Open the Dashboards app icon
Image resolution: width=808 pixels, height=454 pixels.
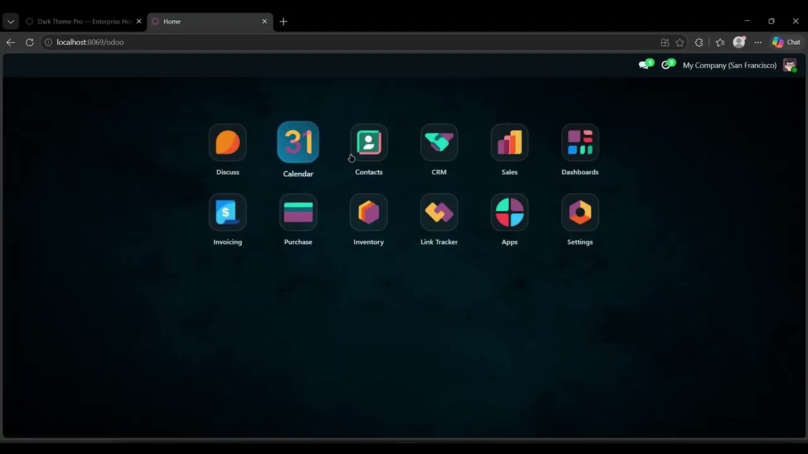580,143
